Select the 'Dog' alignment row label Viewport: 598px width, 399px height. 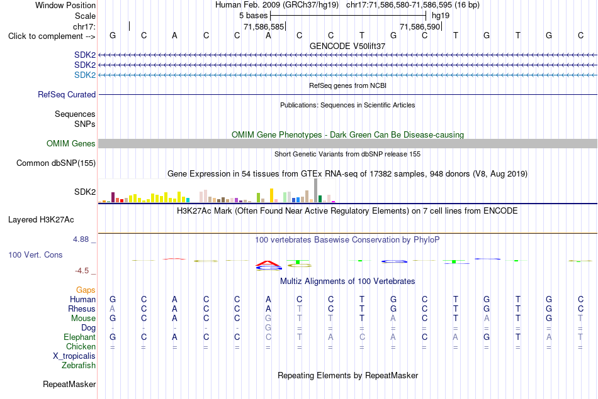pyautogui.click(x=88, y=328)
